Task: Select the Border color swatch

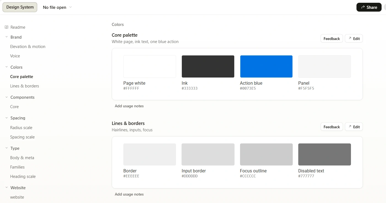Action: click(x=150, y=154)
